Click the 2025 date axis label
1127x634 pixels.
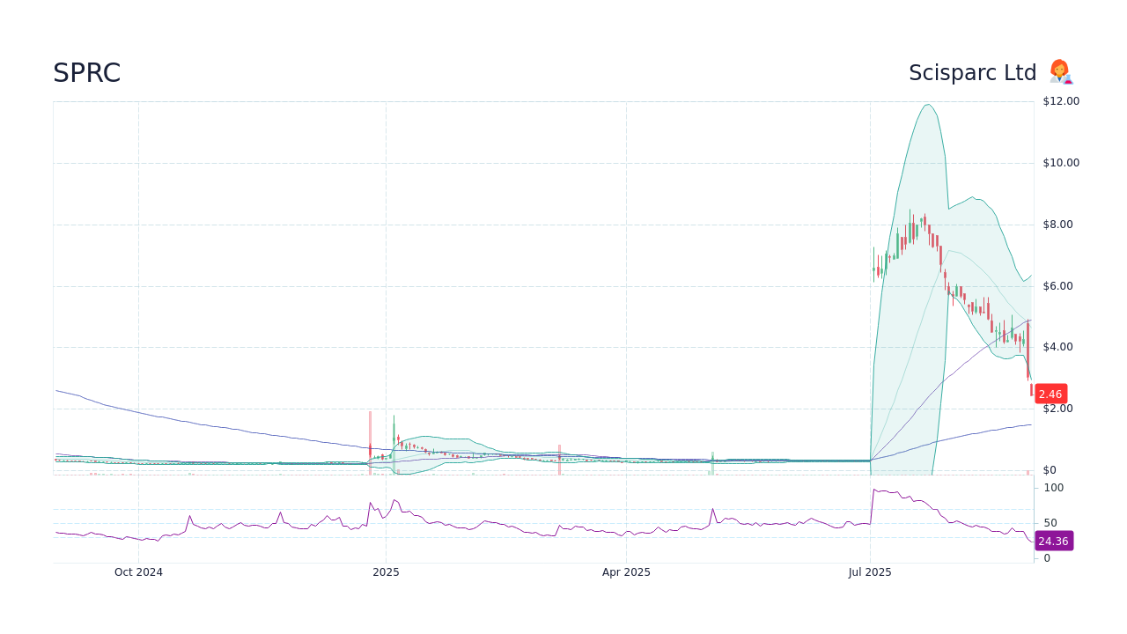[386, 572]
